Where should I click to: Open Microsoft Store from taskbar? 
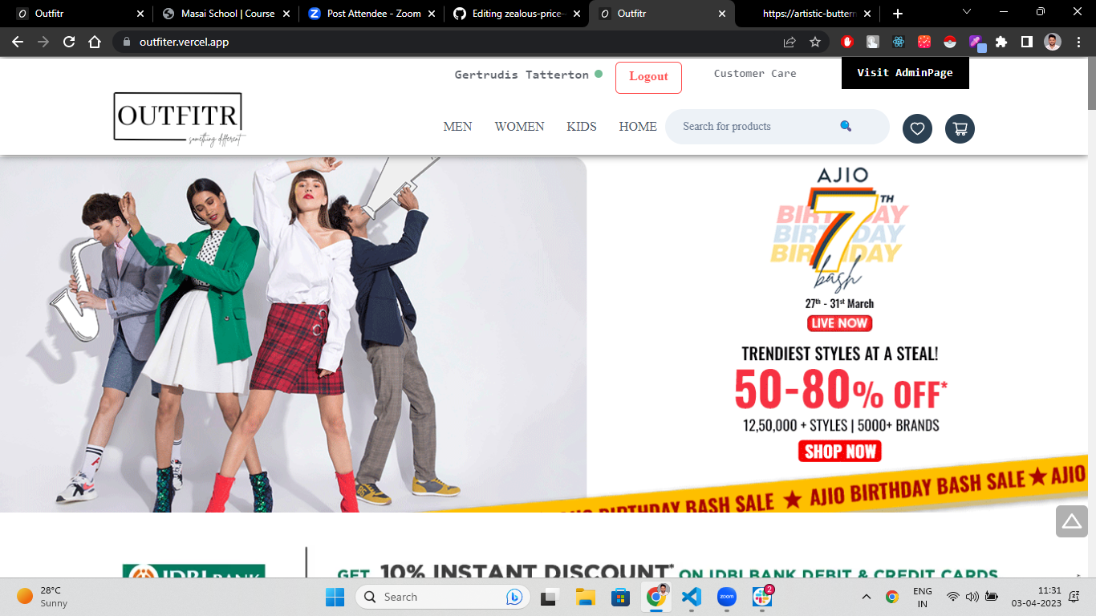pyautogui.click(x=620, y=597)
